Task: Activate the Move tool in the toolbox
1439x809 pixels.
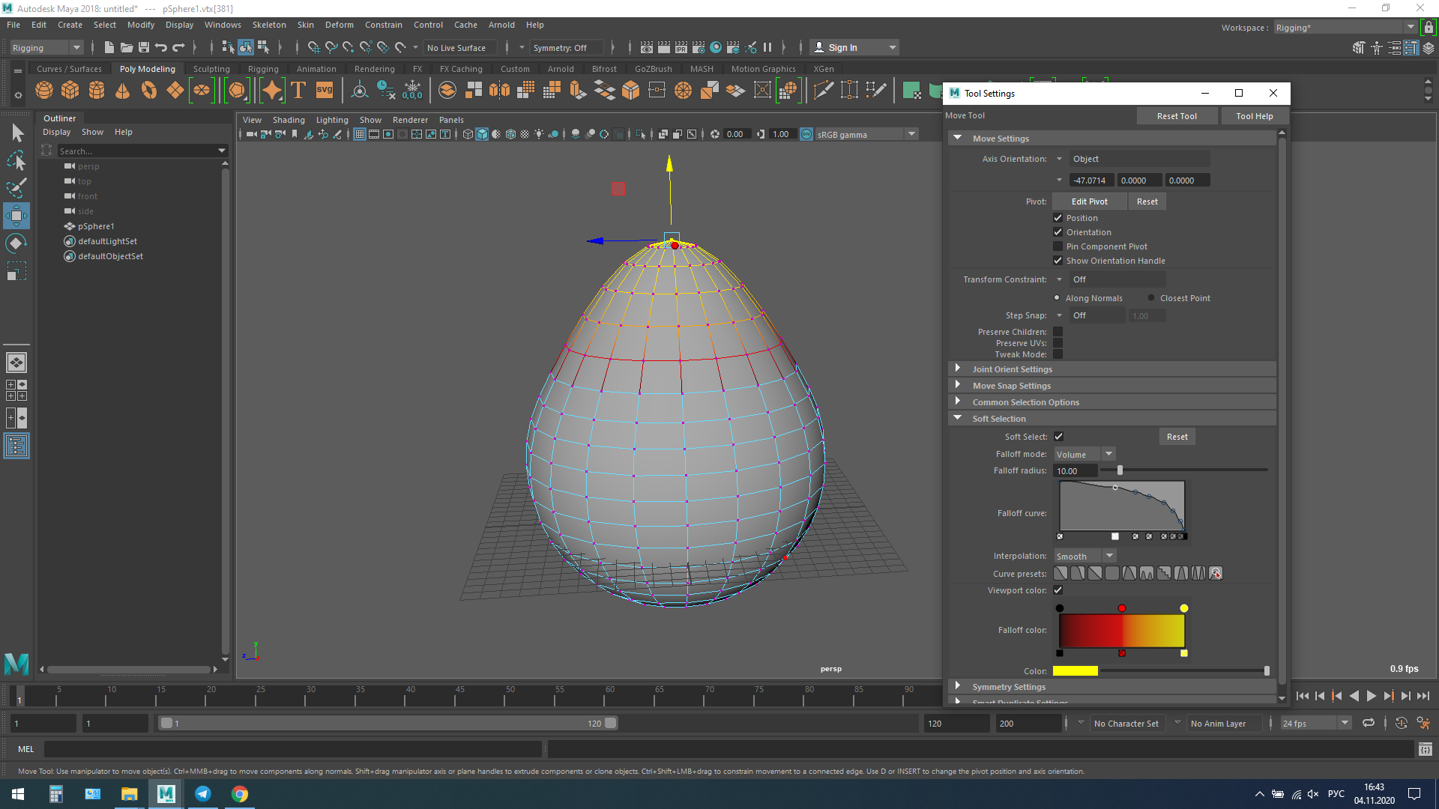Action: tap(16, 216)
